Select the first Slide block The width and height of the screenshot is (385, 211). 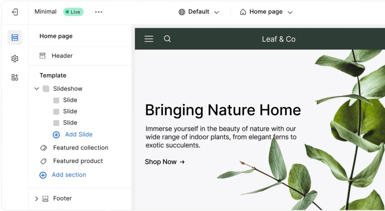pos(70,100)
